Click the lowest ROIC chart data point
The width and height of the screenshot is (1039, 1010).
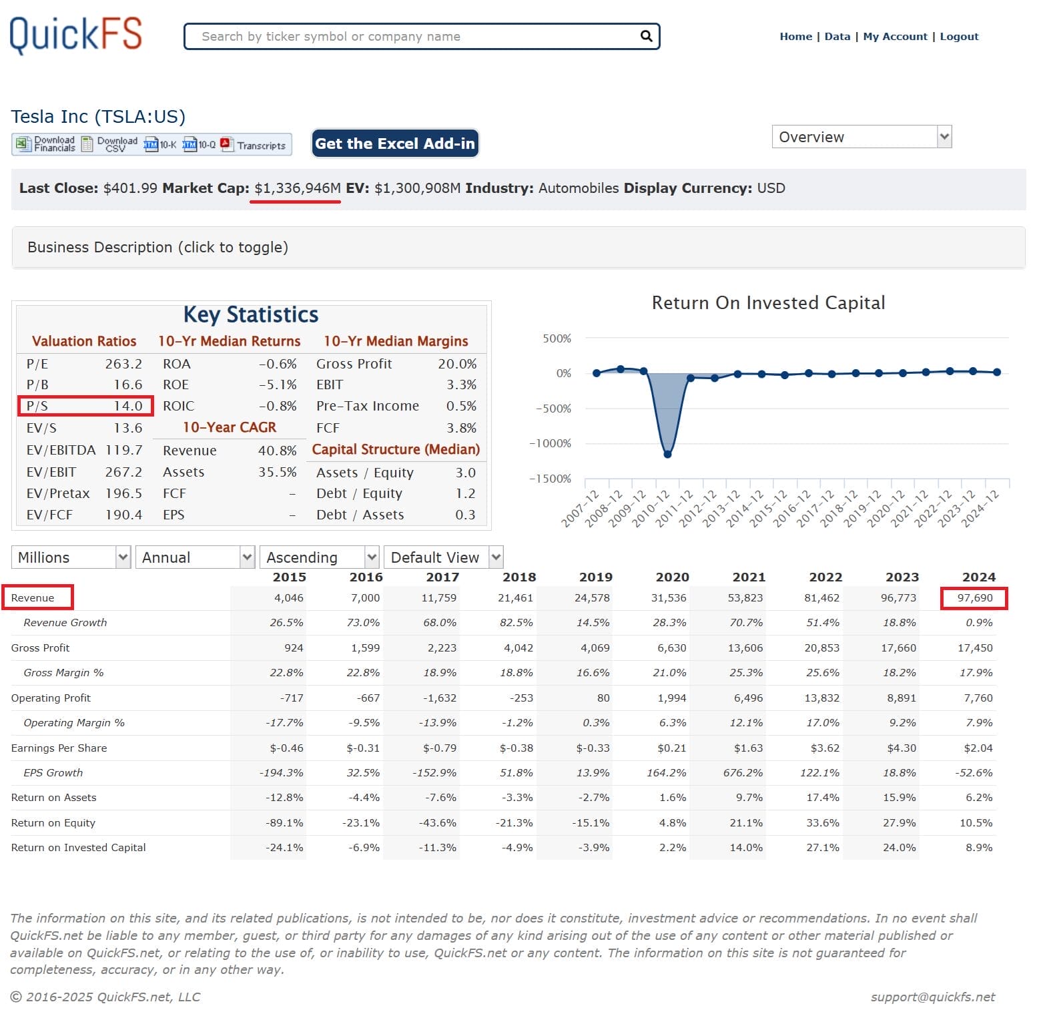(x=667, y=455)
